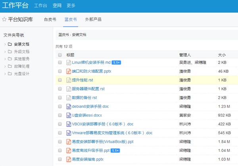
Task: Click the PPT icon for 易度安装指南.pptx
Action: [x=68, y=159]
